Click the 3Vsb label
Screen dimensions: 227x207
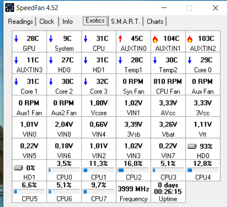(134, 134)
